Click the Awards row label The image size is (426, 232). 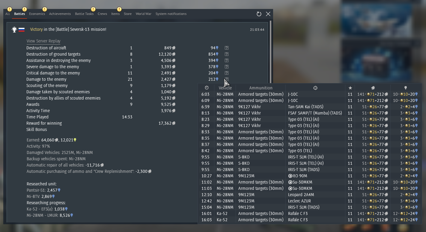[x=33, y=104]
